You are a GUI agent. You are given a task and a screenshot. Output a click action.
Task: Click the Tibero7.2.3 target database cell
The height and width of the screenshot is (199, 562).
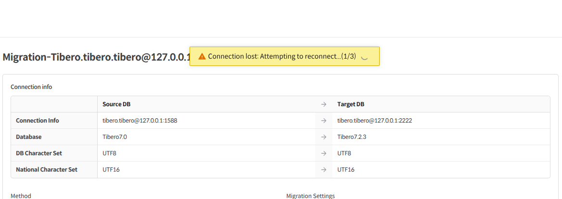[353, 137]
